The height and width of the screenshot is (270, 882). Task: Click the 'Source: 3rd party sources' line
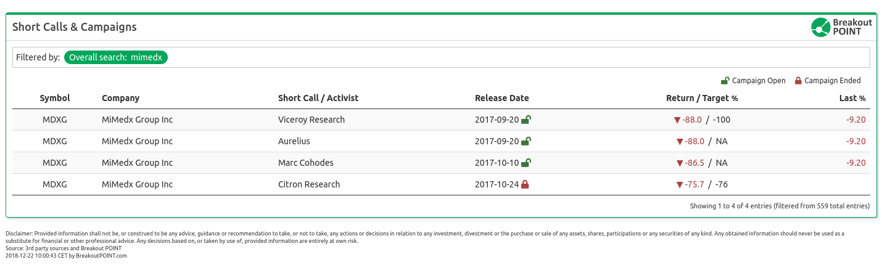tap(64, 248)
